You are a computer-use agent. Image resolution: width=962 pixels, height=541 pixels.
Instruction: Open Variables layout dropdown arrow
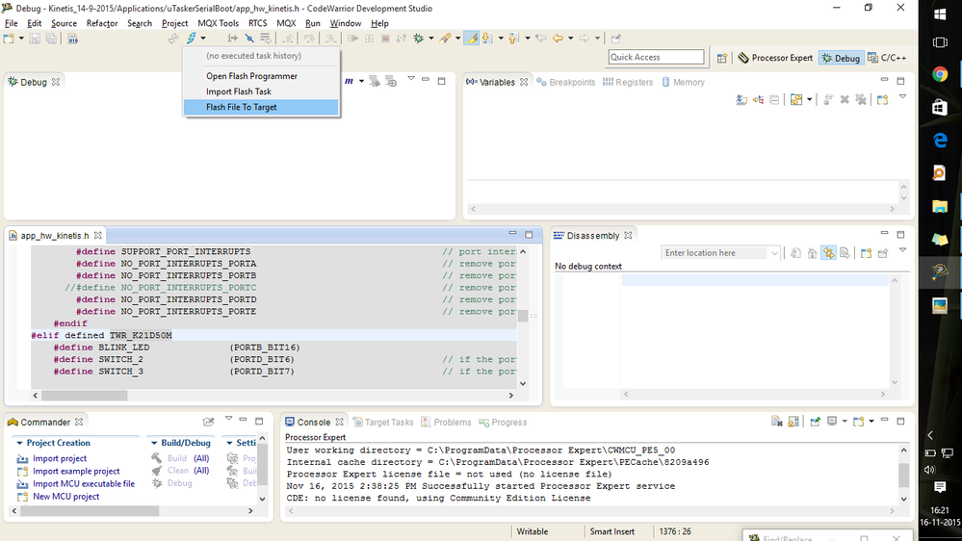point(809,99)
